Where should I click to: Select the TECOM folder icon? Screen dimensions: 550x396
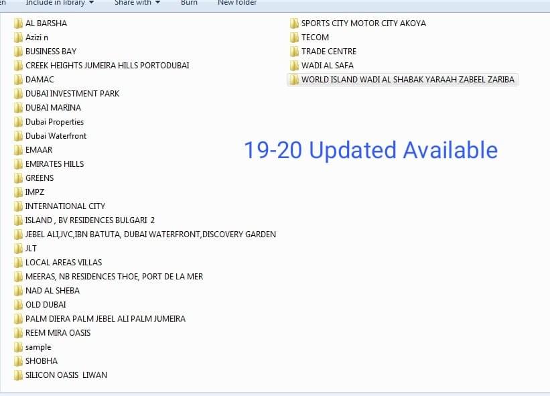point(294,38)
